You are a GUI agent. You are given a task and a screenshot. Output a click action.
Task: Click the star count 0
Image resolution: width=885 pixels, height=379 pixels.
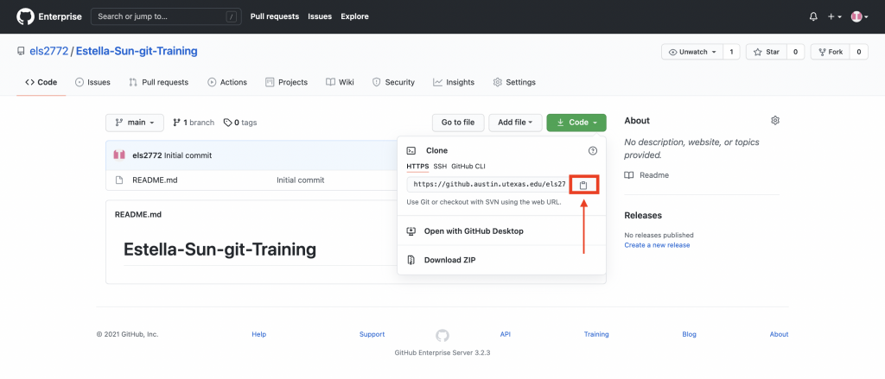(x=795, y=52)
